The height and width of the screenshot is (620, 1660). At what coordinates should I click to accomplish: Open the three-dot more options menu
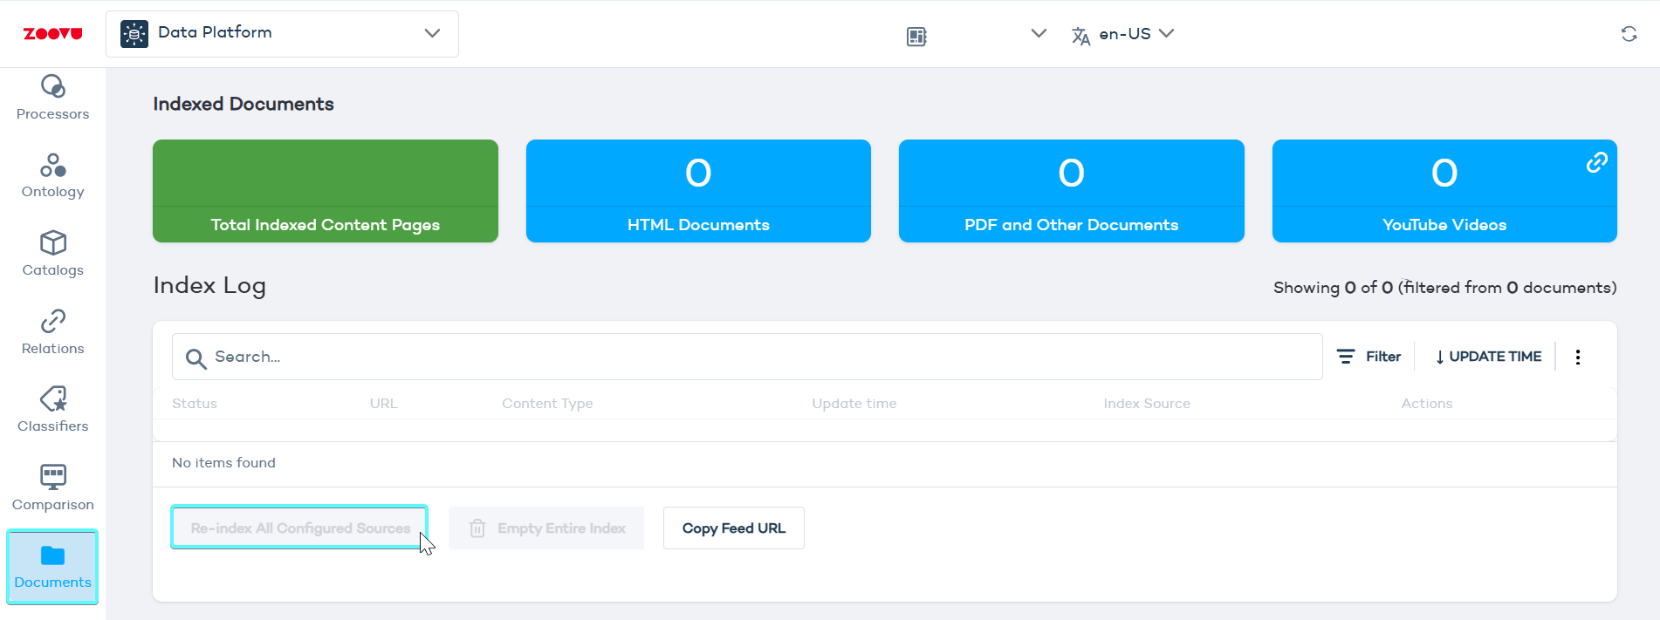pyautogui.click(x=1577, y=357)
